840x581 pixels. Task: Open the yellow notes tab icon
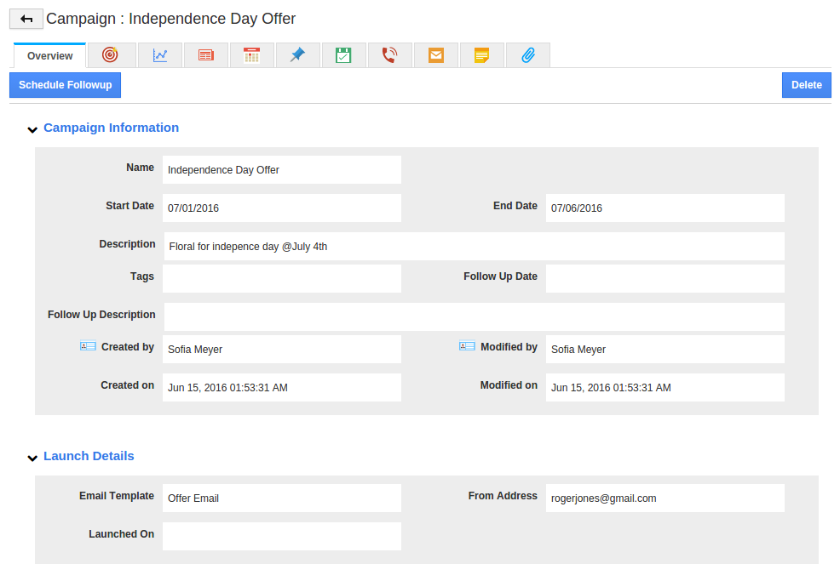click(481, 55)
